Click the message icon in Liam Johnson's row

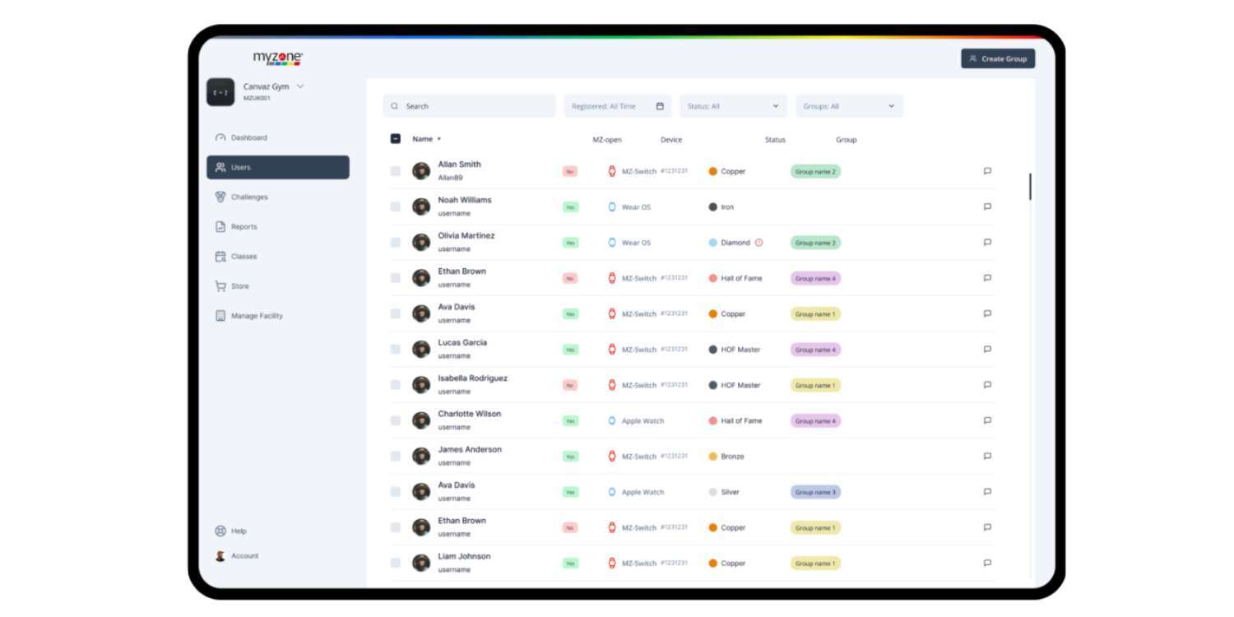tap(987, 564)
